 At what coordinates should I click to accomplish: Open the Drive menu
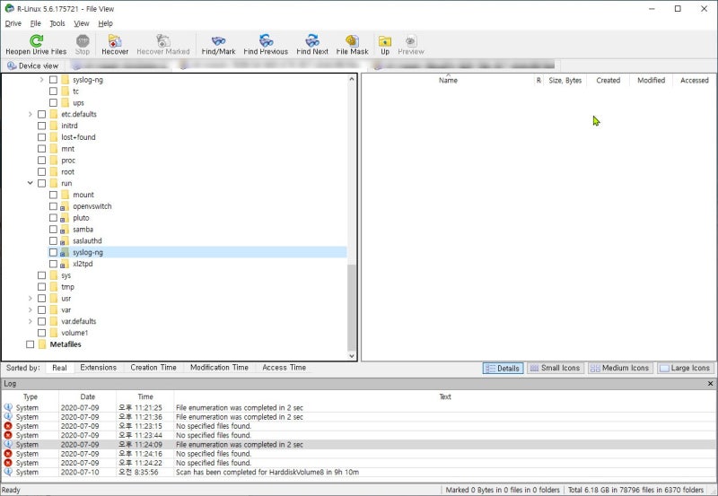pos(13,23)
